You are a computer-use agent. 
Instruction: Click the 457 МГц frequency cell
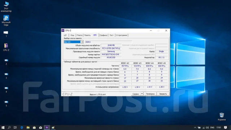[x=125, y=66]
